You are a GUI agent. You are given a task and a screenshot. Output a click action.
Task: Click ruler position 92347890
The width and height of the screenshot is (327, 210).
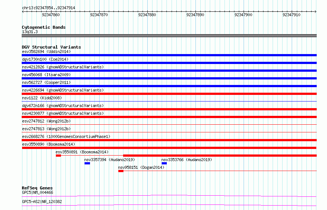pos(195,15)
